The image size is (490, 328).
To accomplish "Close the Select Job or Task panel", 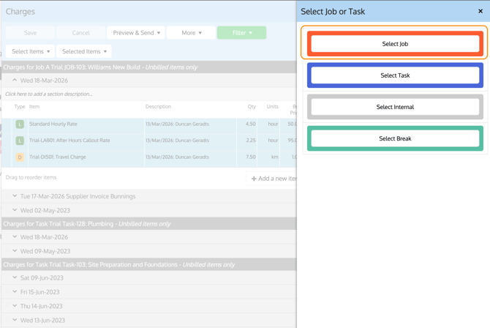I will click(480, 12).
